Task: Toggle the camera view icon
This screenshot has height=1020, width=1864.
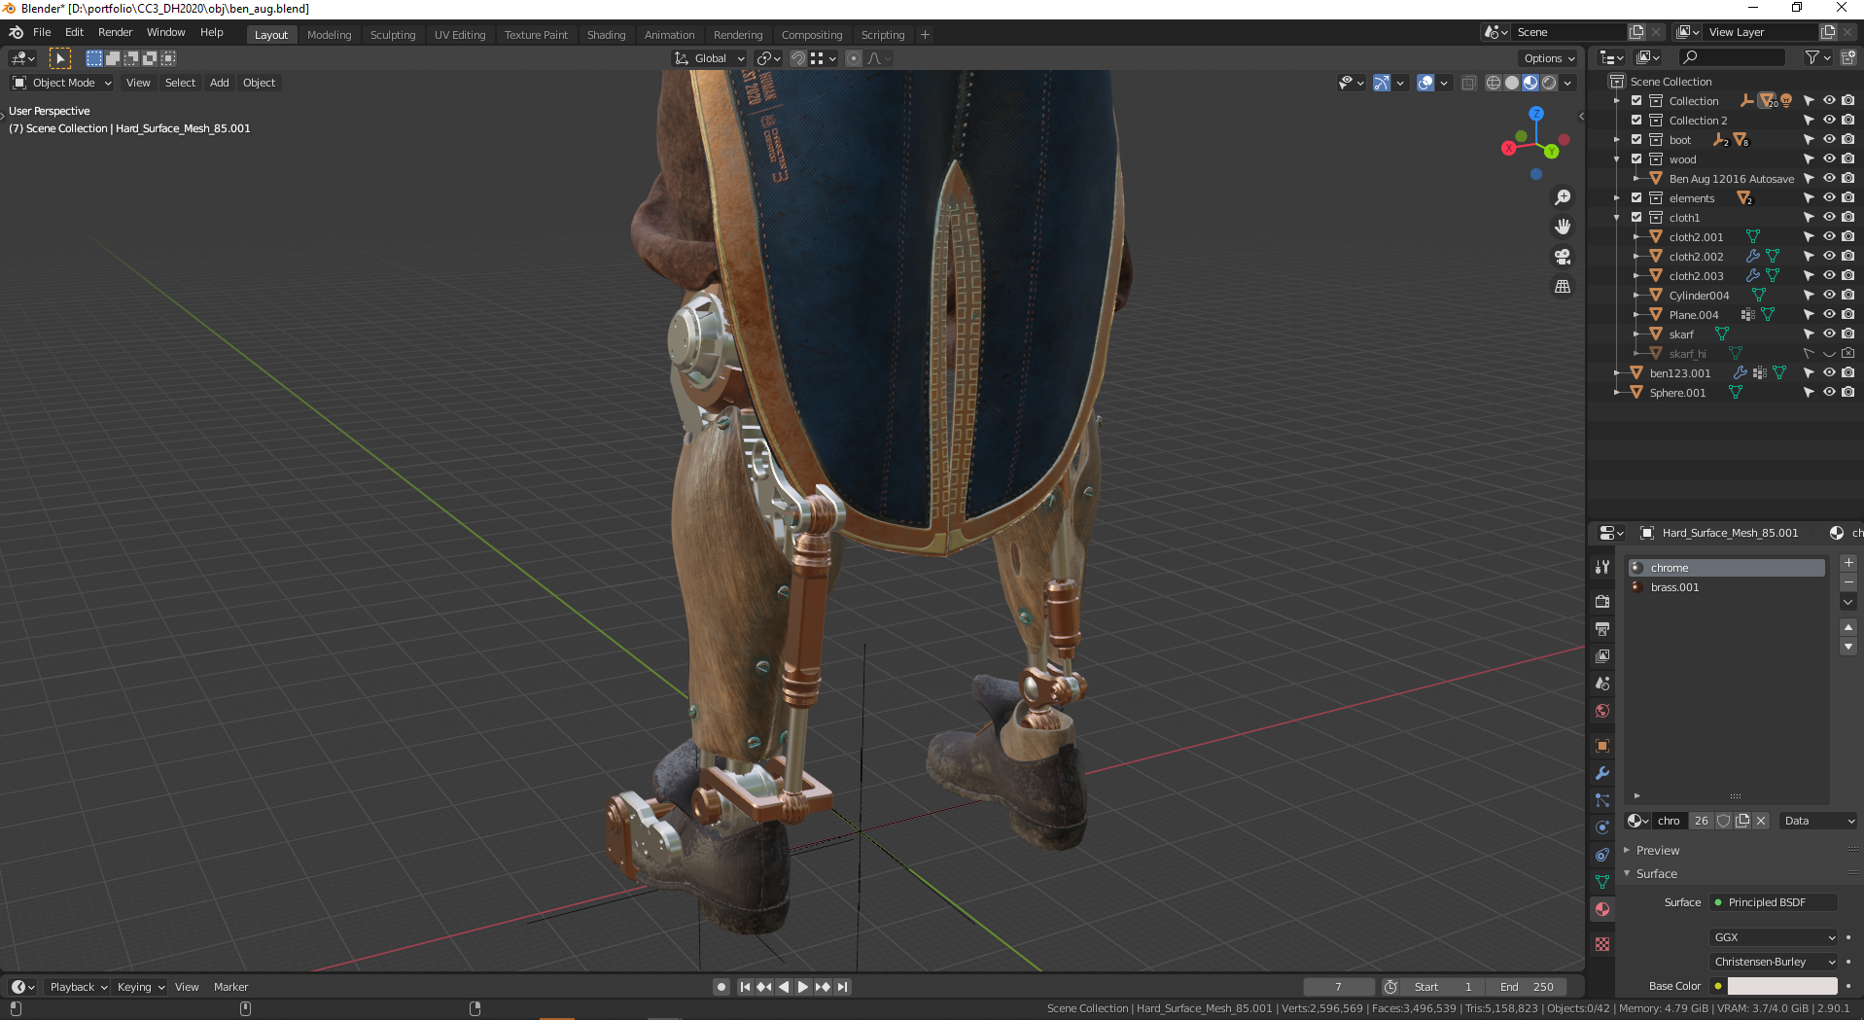Action: coord(1563,257)
